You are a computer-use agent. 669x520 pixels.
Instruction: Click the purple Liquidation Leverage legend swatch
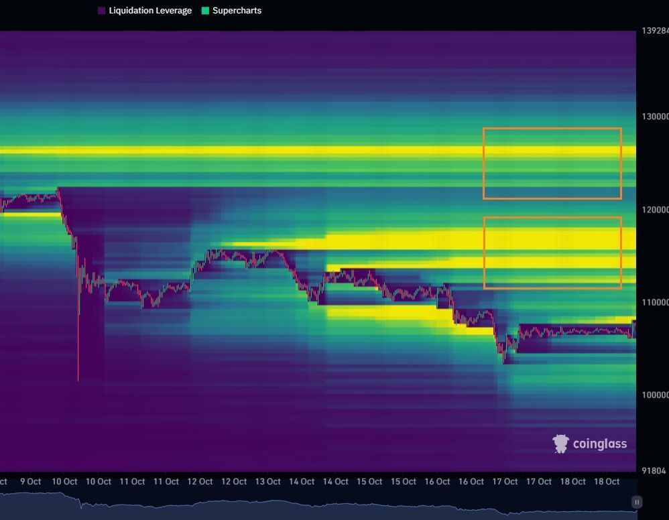tap(102, 11)
